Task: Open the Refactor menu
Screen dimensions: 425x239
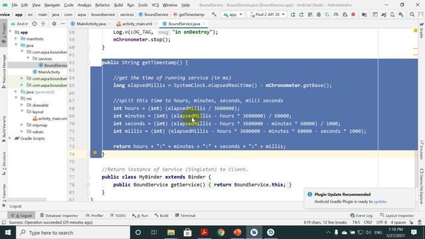Action: [x=102, y=5]
